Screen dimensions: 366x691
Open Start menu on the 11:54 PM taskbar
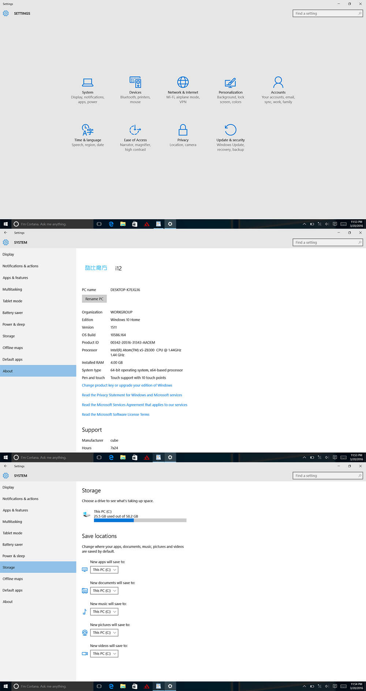5,686
